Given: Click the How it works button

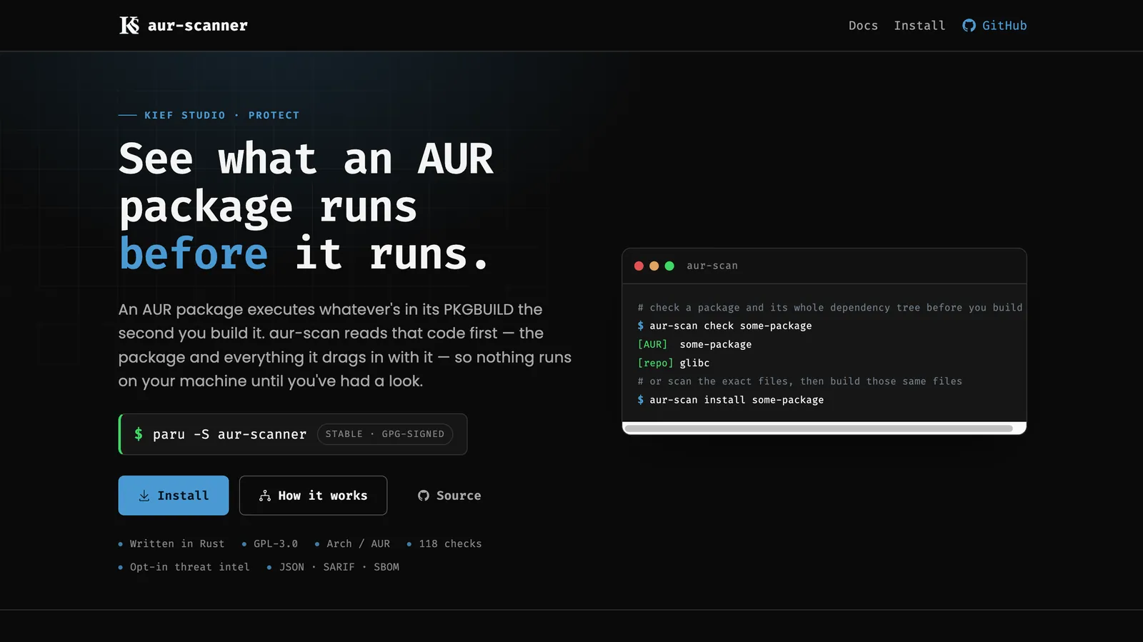Looking at the screenshot, I should tap(313, 496).
